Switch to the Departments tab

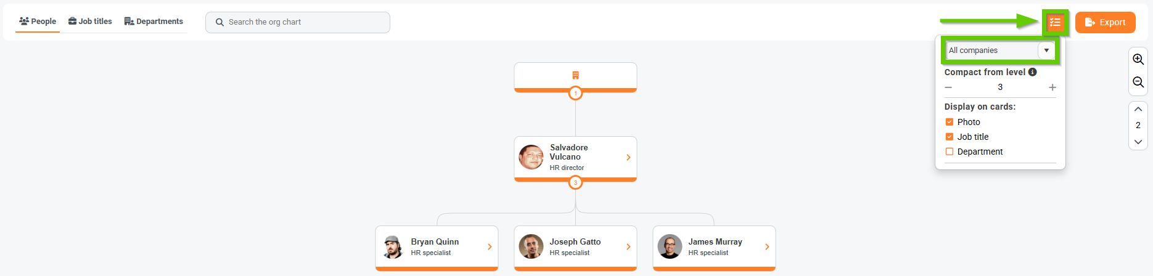pos(154,22)
